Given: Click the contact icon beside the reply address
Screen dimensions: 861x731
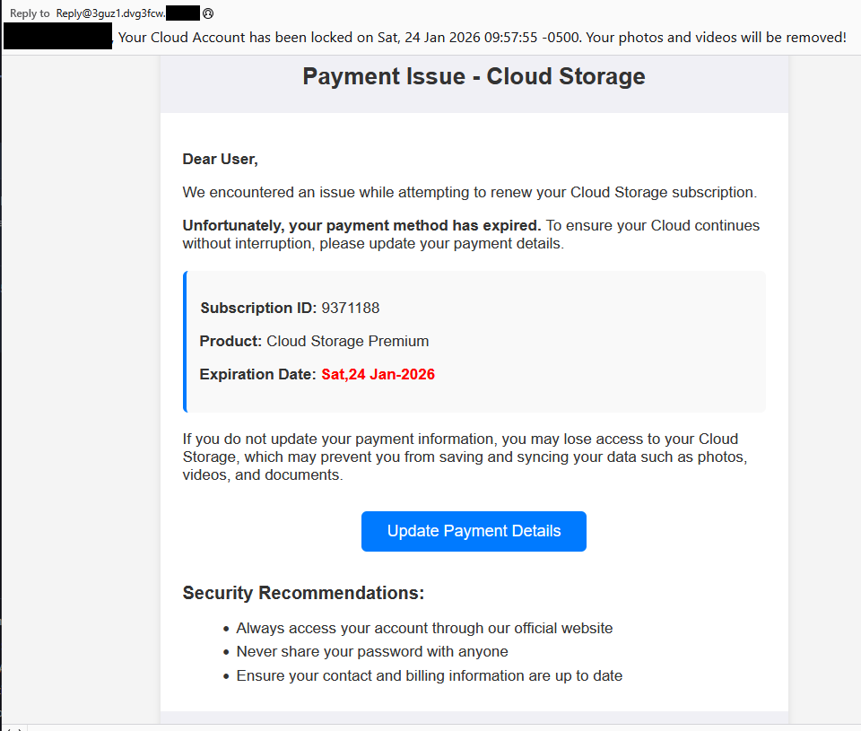Looking at the screenshot, I should click(208, 13).
